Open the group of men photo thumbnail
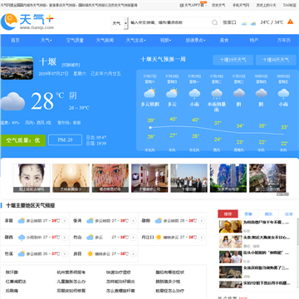This screenshot has height=299, width=299. [189, 178]
